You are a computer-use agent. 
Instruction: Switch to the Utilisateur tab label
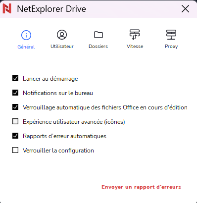coord(62,47)
